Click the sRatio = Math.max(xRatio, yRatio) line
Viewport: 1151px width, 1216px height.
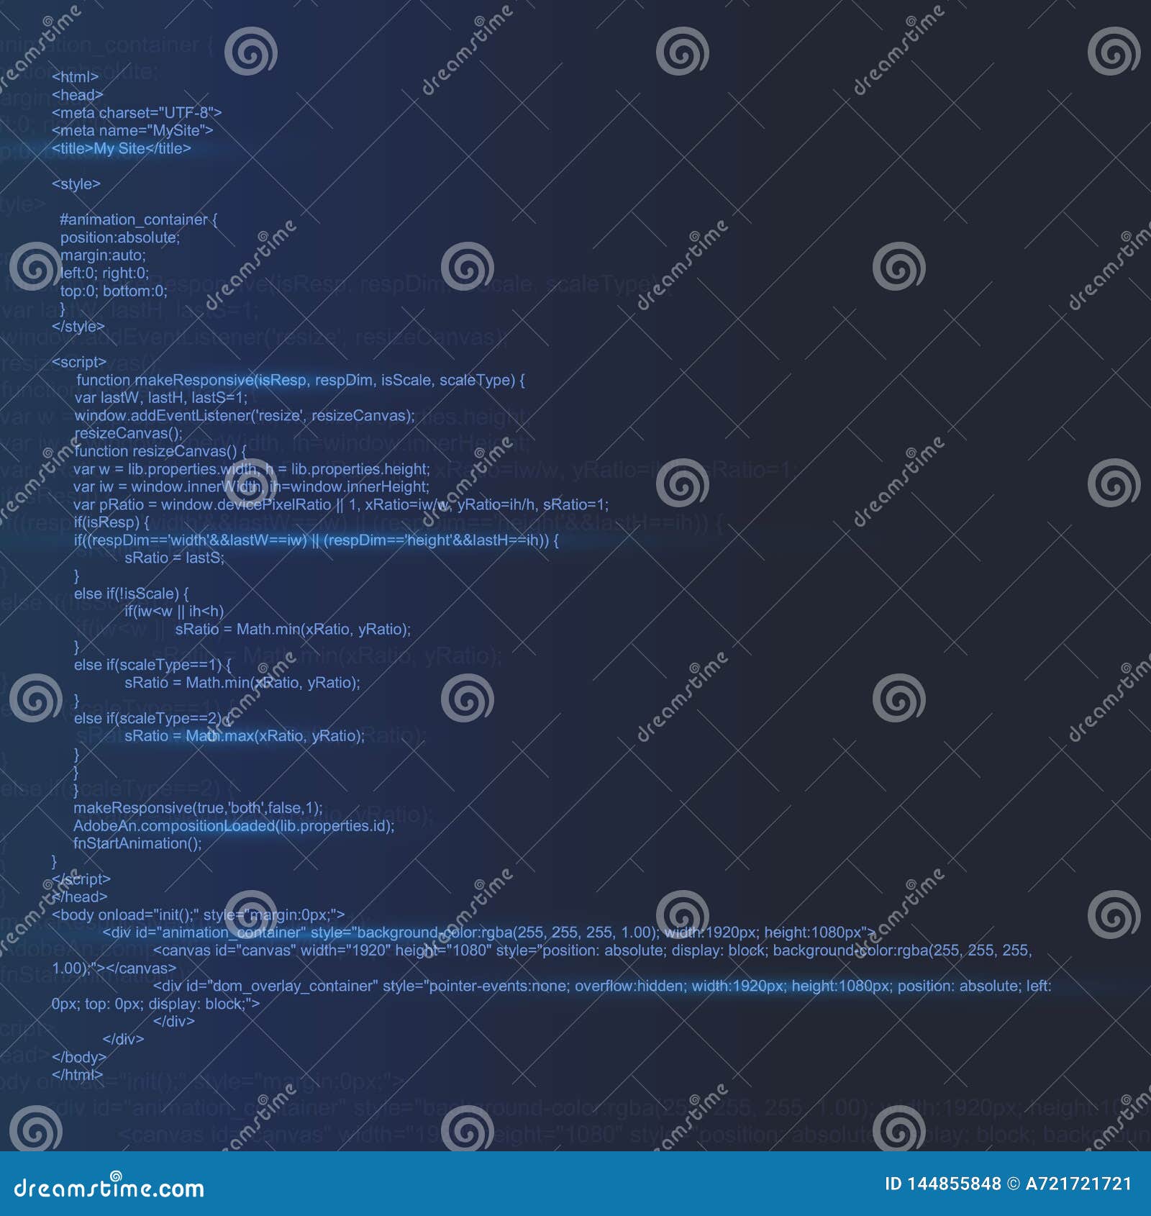pos(245,737)
